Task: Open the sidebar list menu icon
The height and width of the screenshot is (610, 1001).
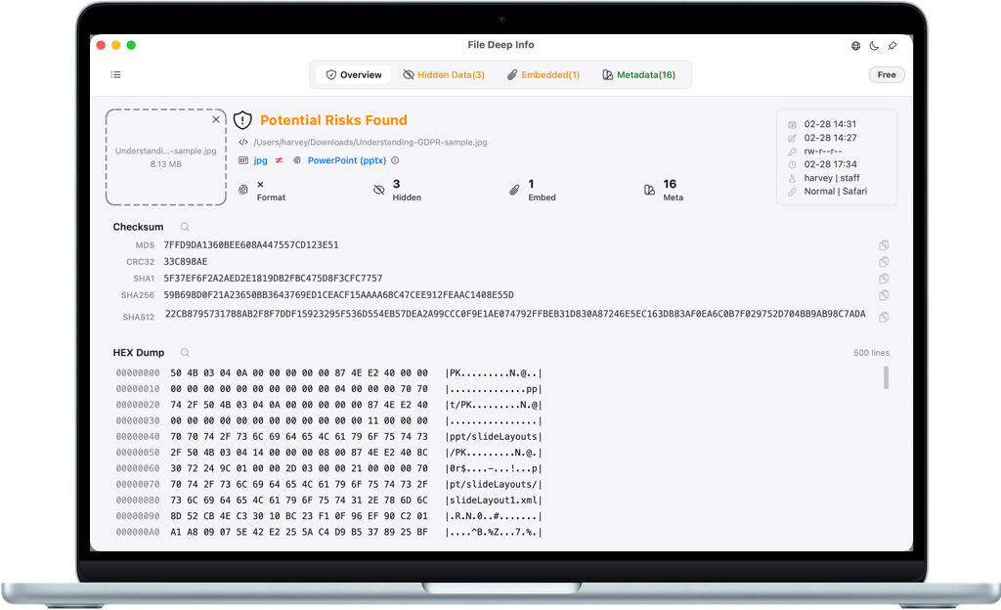Action: [116, 74]
